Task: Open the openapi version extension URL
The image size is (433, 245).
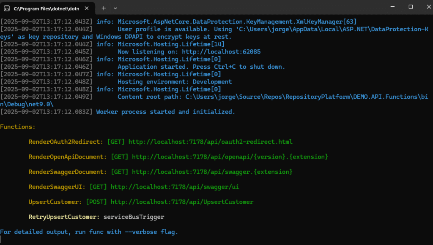Action: tap(230, 157)
